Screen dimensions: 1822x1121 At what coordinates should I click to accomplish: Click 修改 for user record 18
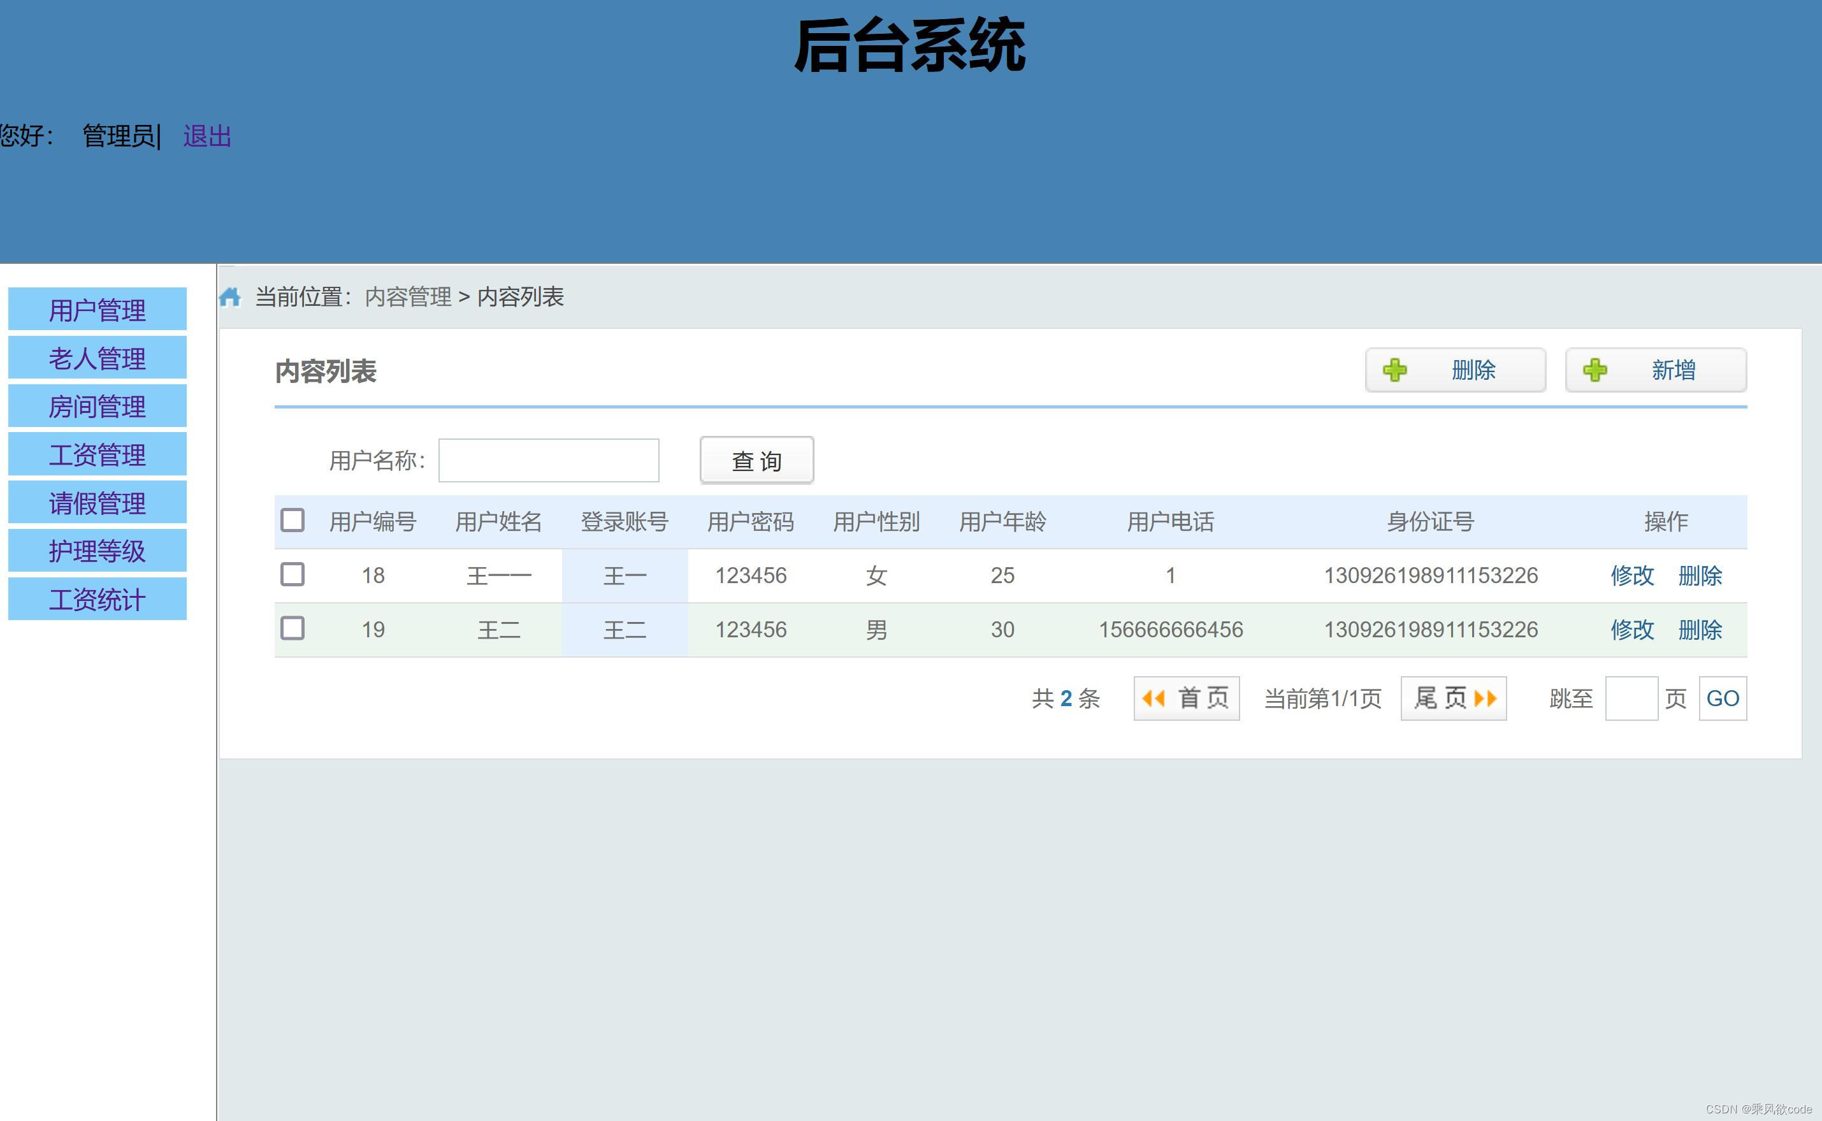coord(1633,575)
